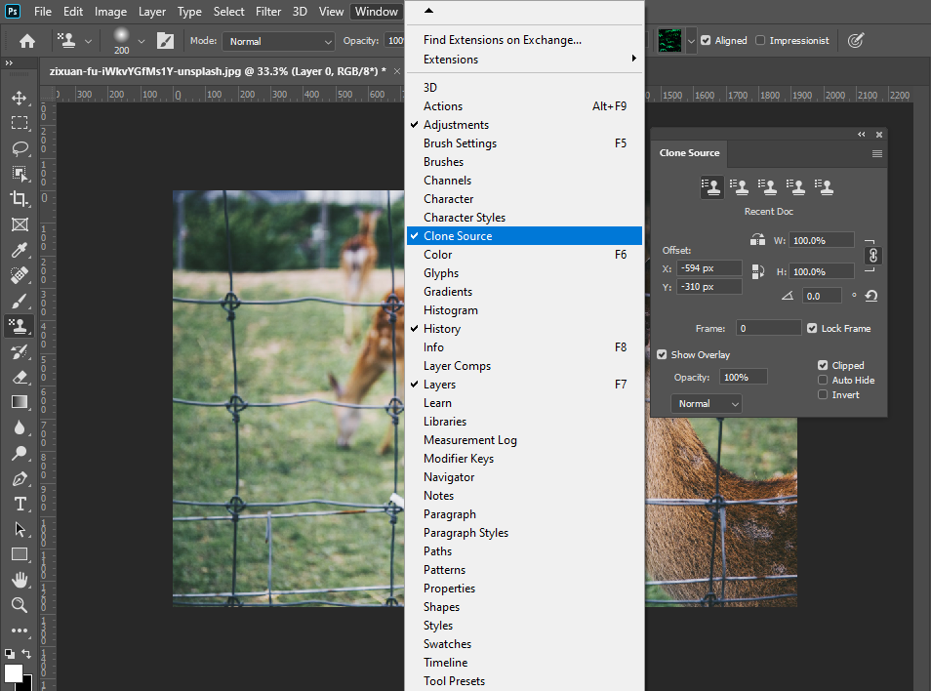Select the Brush tool

tap(20, 301)
